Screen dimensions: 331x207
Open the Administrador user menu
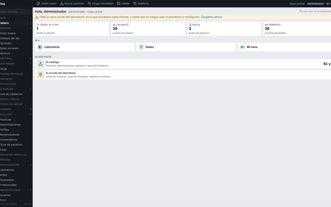[316, 4]
